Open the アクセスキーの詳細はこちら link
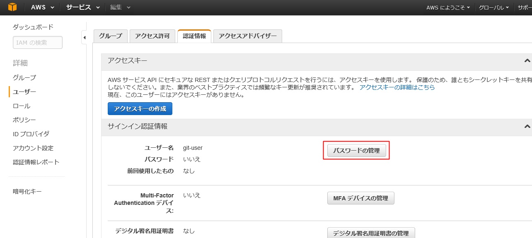This screenshot has width=532, height=238. pyautogui.click(x=397, y=87)
